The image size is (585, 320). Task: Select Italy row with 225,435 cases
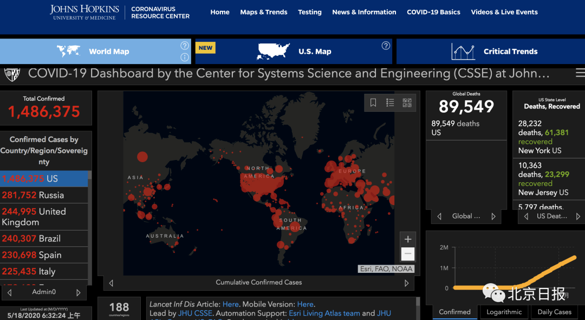[44, 272]
